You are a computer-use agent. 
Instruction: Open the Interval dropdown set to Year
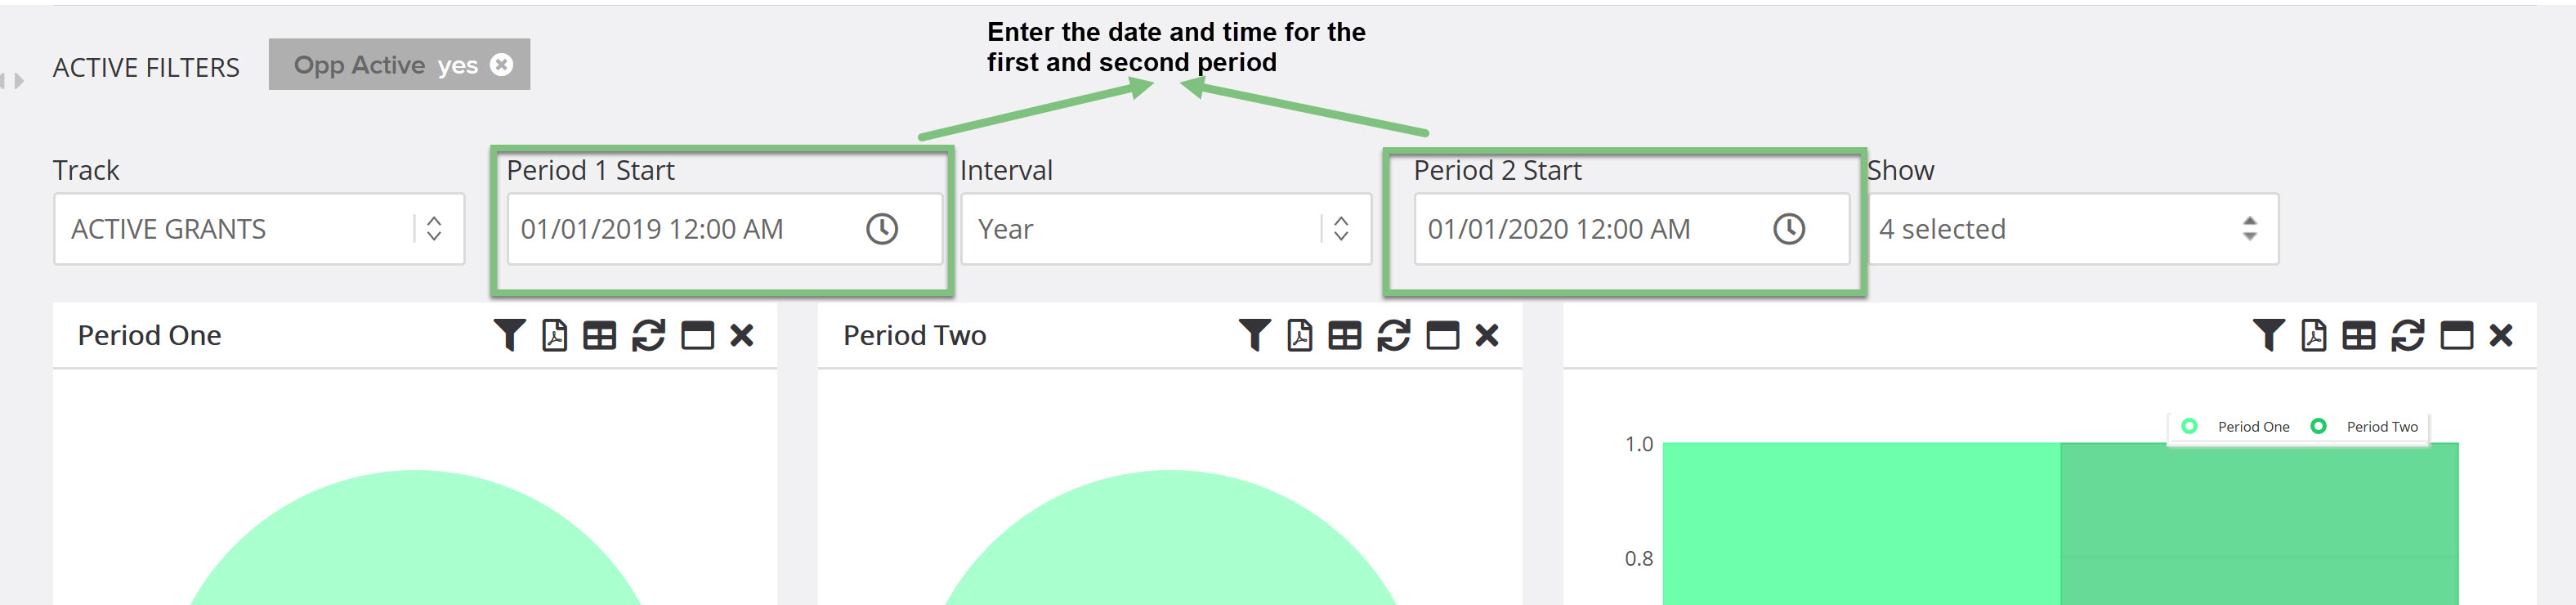point(1166,229)
